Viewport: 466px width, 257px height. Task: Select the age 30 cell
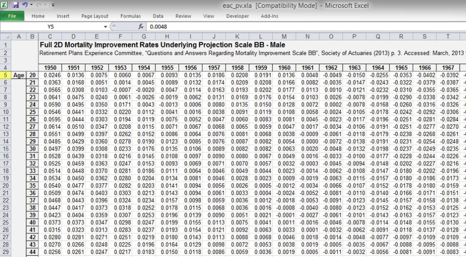click(32, 149)
